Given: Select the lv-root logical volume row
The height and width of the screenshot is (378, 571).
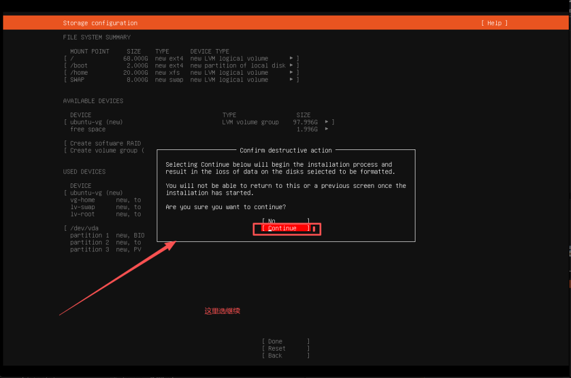Looking at the screenshot, I should click(83, 214).
